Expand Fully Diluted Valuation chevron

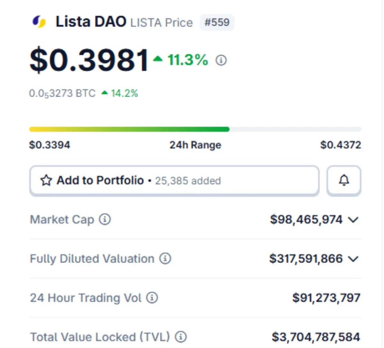[x=353, y=259]
